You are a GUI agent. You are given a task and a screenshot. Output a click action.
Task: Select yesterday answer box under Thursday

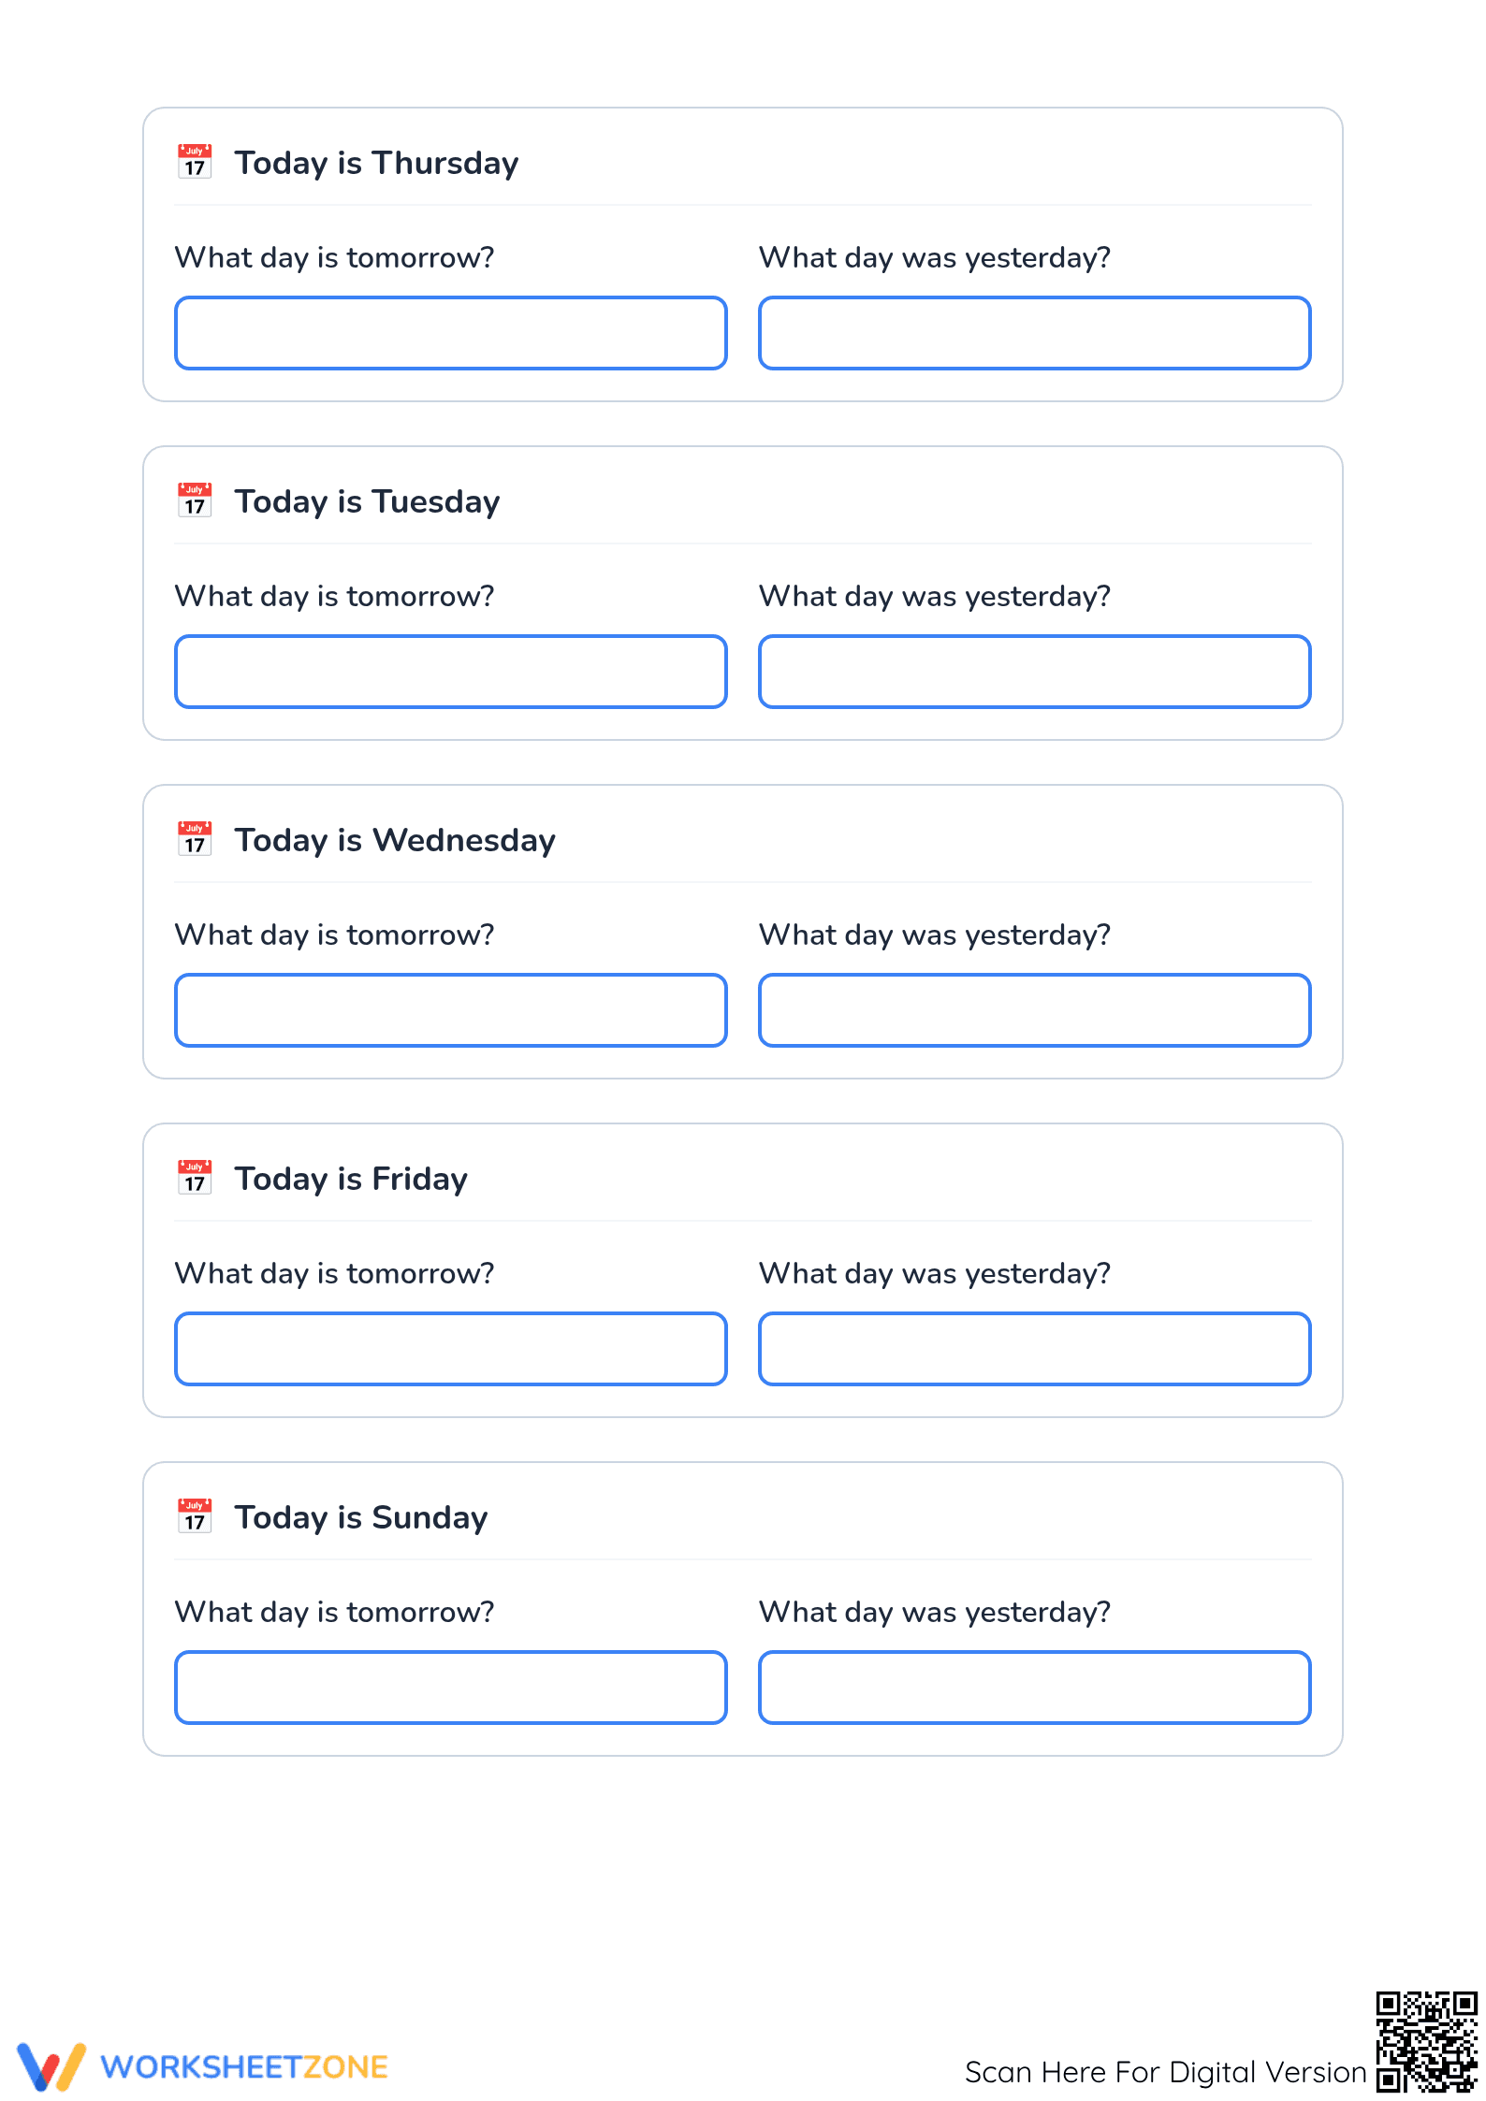1035,333
